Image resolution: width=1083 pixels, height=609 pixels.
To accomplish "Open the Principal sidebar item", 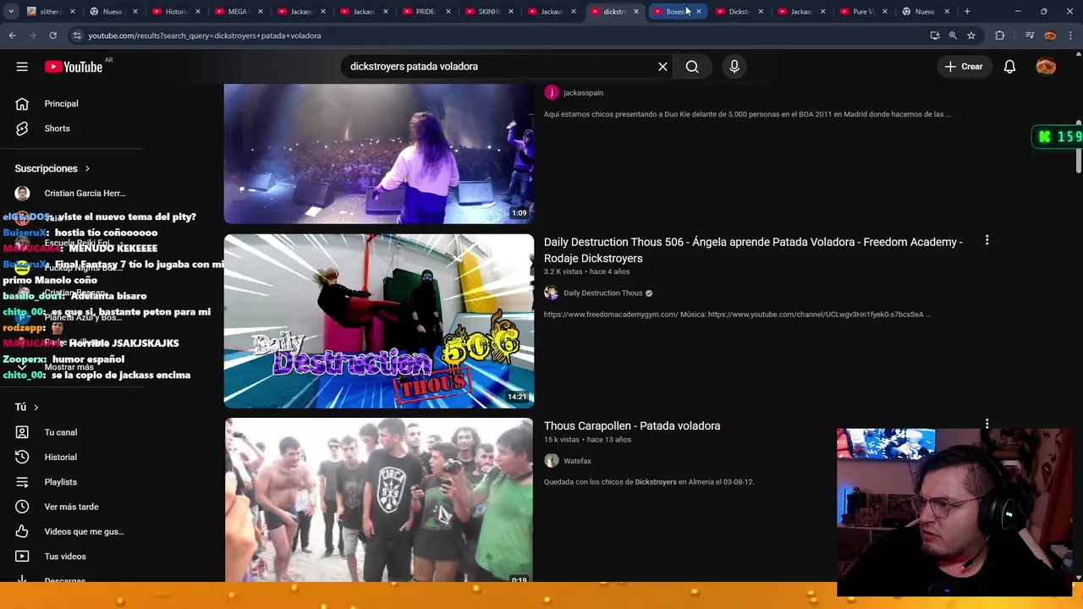I will coord(61,103).
